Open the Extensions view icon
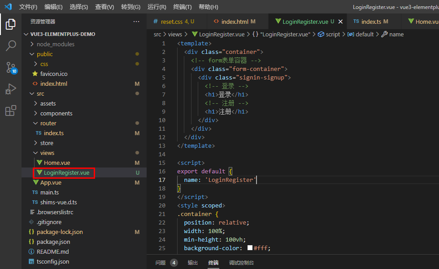 (x=11, y=110)
